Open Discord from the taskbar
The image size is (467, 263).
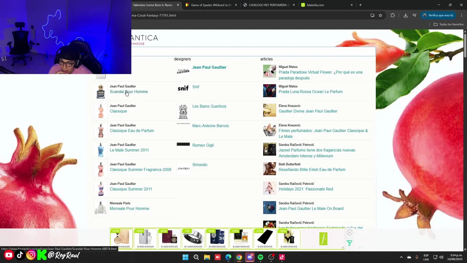pyautogui.click(x=250, y=257)
